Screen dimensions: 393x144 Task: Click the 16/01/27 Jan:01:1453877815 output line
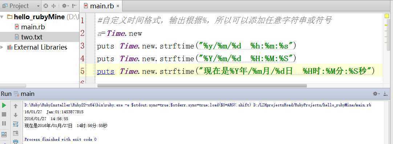coord(54,112)
